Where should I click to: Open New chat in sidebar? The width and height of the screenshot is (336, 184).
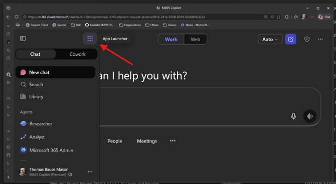coord(55,72)
